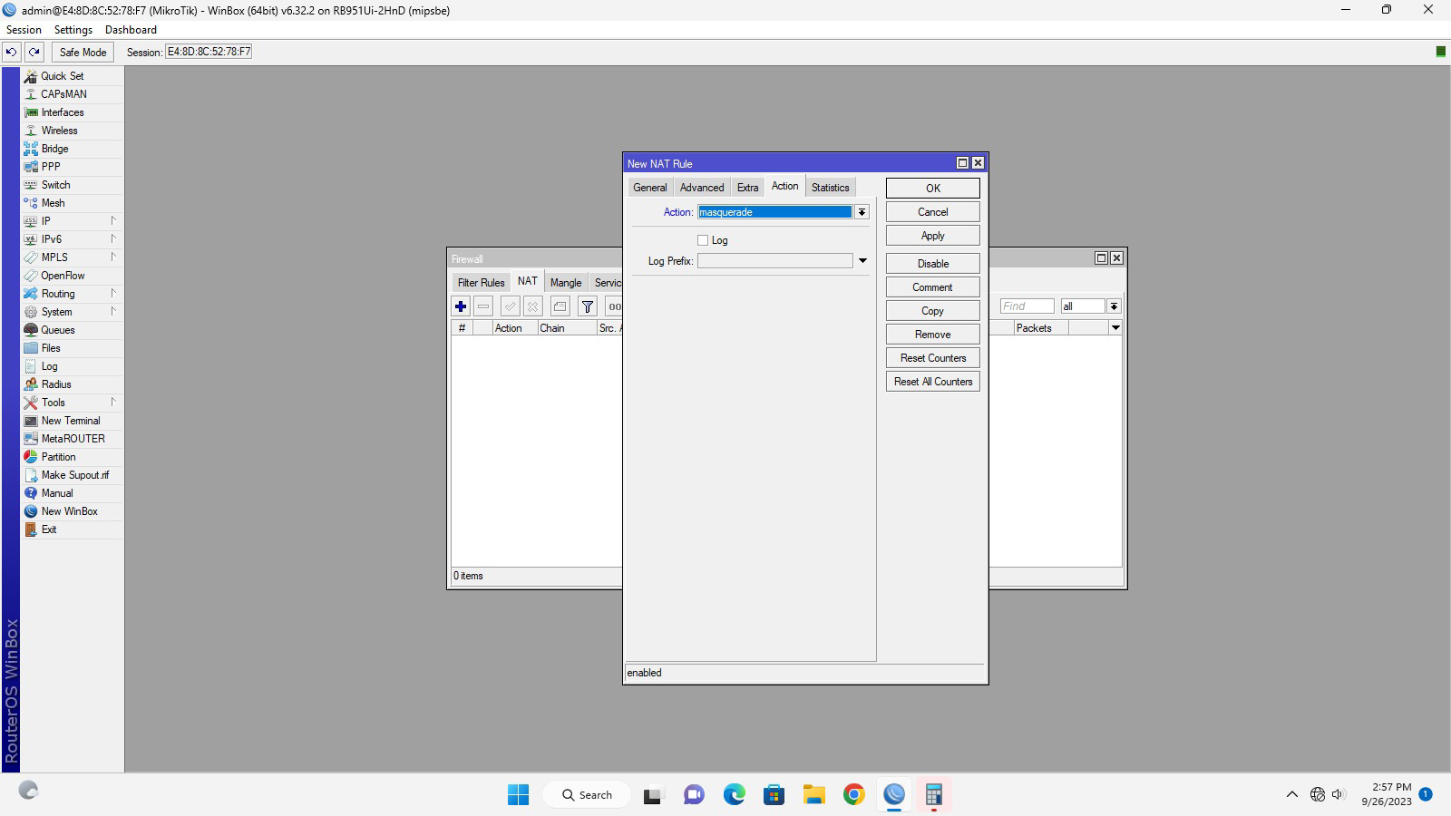The image size is (1451, 816).
Task: Click the filter funnel icon in Firewall
Action: 588,306
